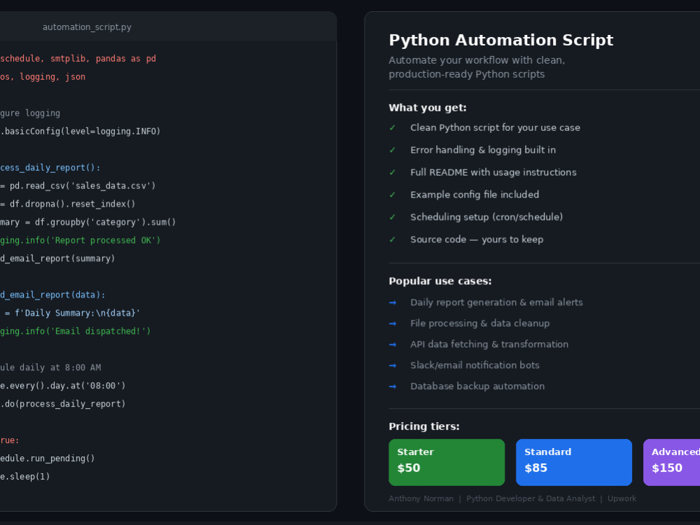Arrow icon beside 'File processing & data cleanup'
The image size is (700, 525).
click(x=393, y=323)
